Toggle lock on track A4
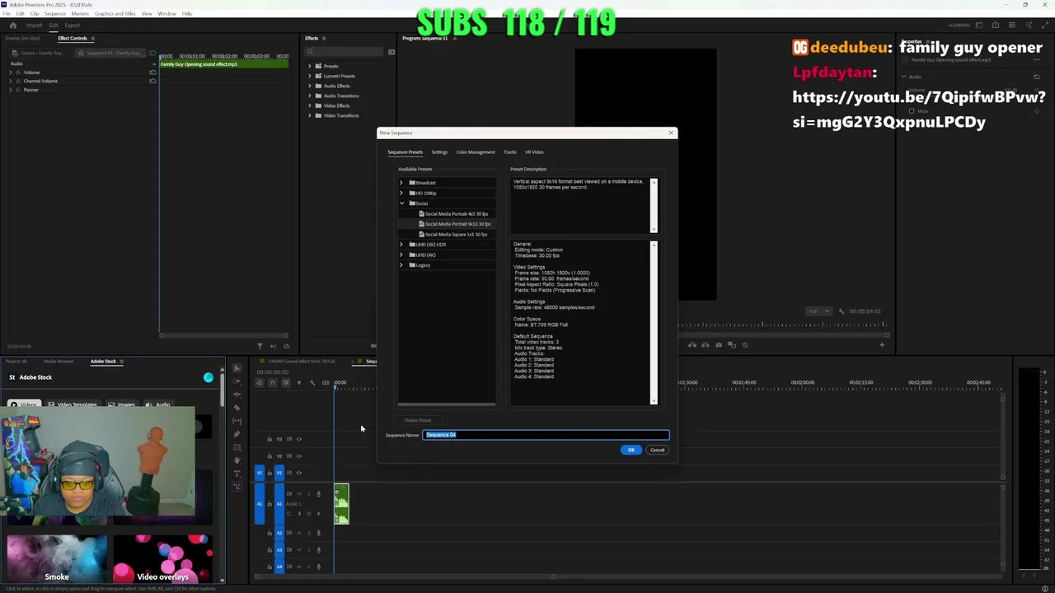 (270, 567)
